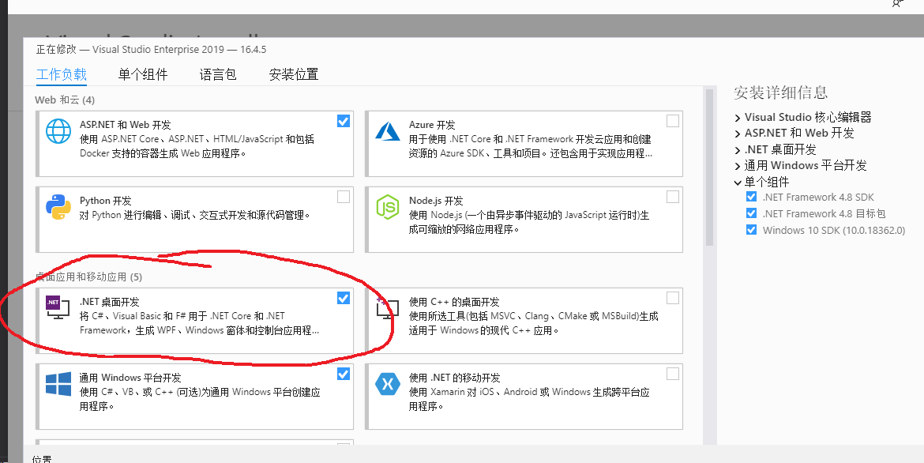Click the 'Azure 开发' card title text
This screenshot has width=924, height=463.
432,125
